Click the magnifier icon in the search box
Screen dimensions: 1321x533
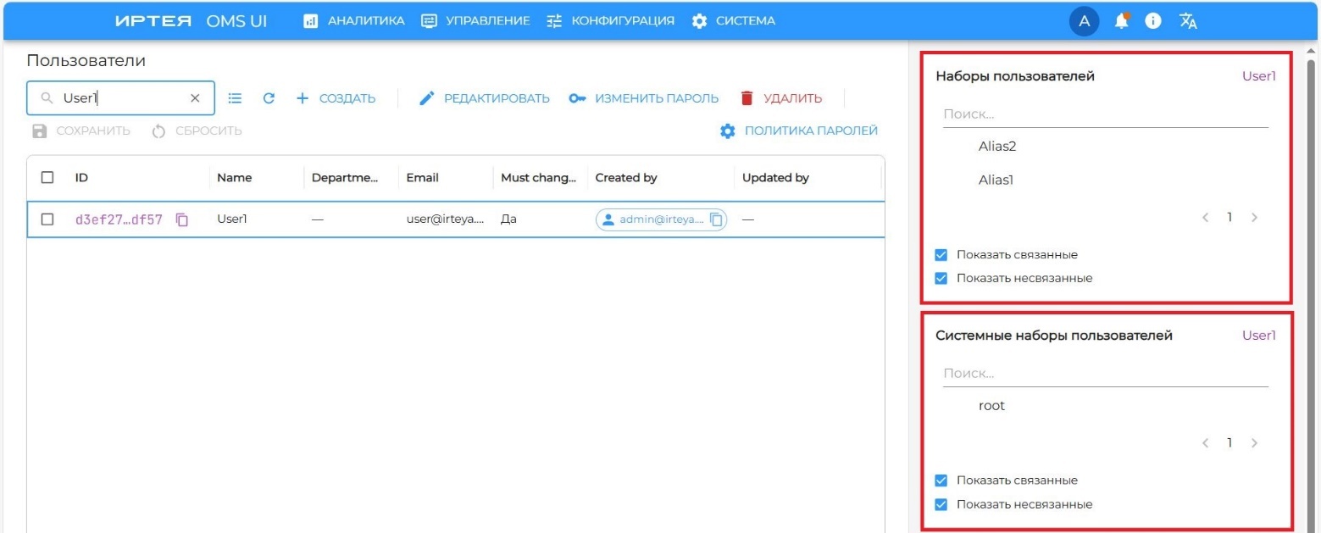(47, 98)
